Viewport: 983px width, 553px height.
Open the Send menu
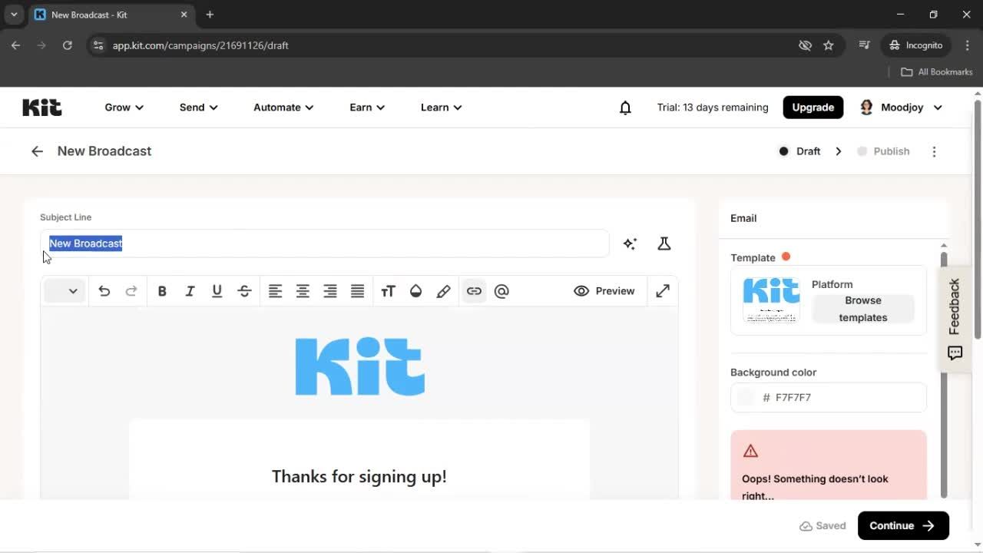[197, 108]
